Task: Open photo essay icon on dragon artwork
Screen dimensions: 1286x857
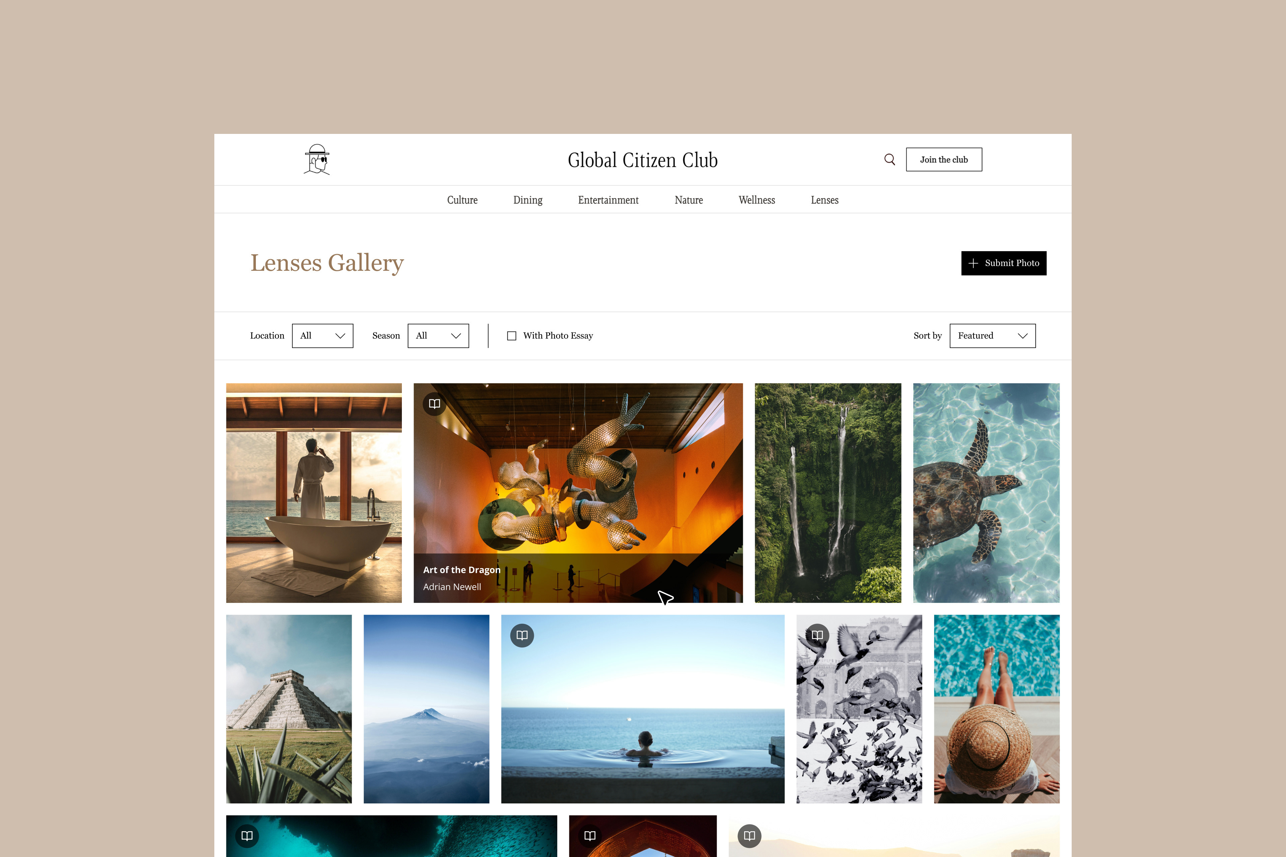Action: [x=435, y=404]
